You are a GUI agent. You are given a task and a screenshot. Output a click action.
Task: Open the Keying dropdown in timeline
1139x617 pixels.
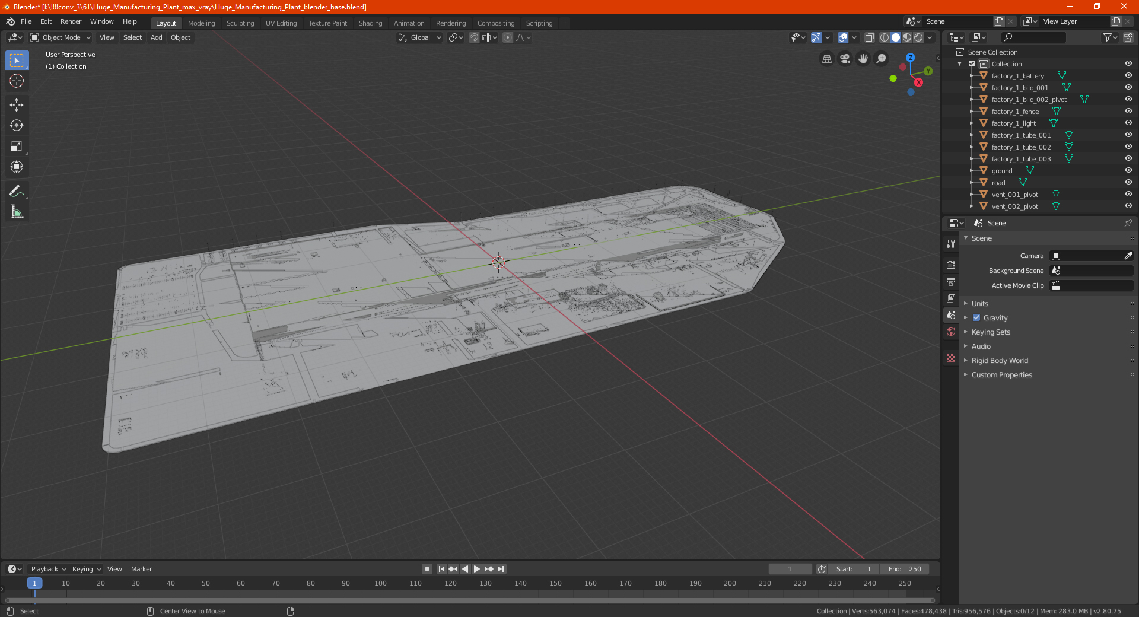point(86,569)
